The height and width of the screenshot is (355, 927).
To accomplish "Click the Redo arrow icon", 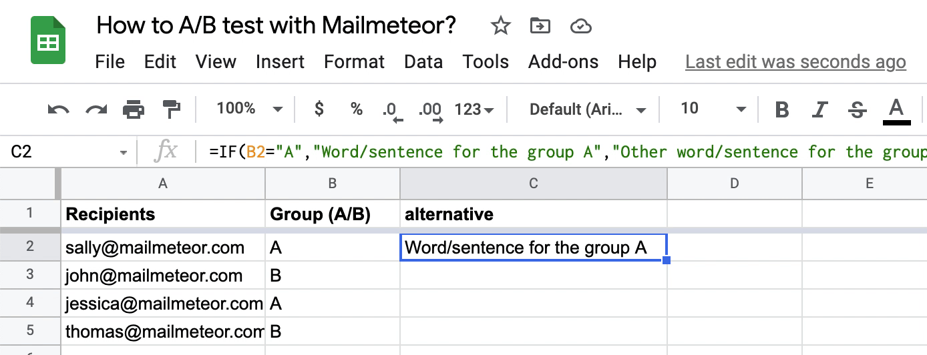I will (x=96, y=109).
